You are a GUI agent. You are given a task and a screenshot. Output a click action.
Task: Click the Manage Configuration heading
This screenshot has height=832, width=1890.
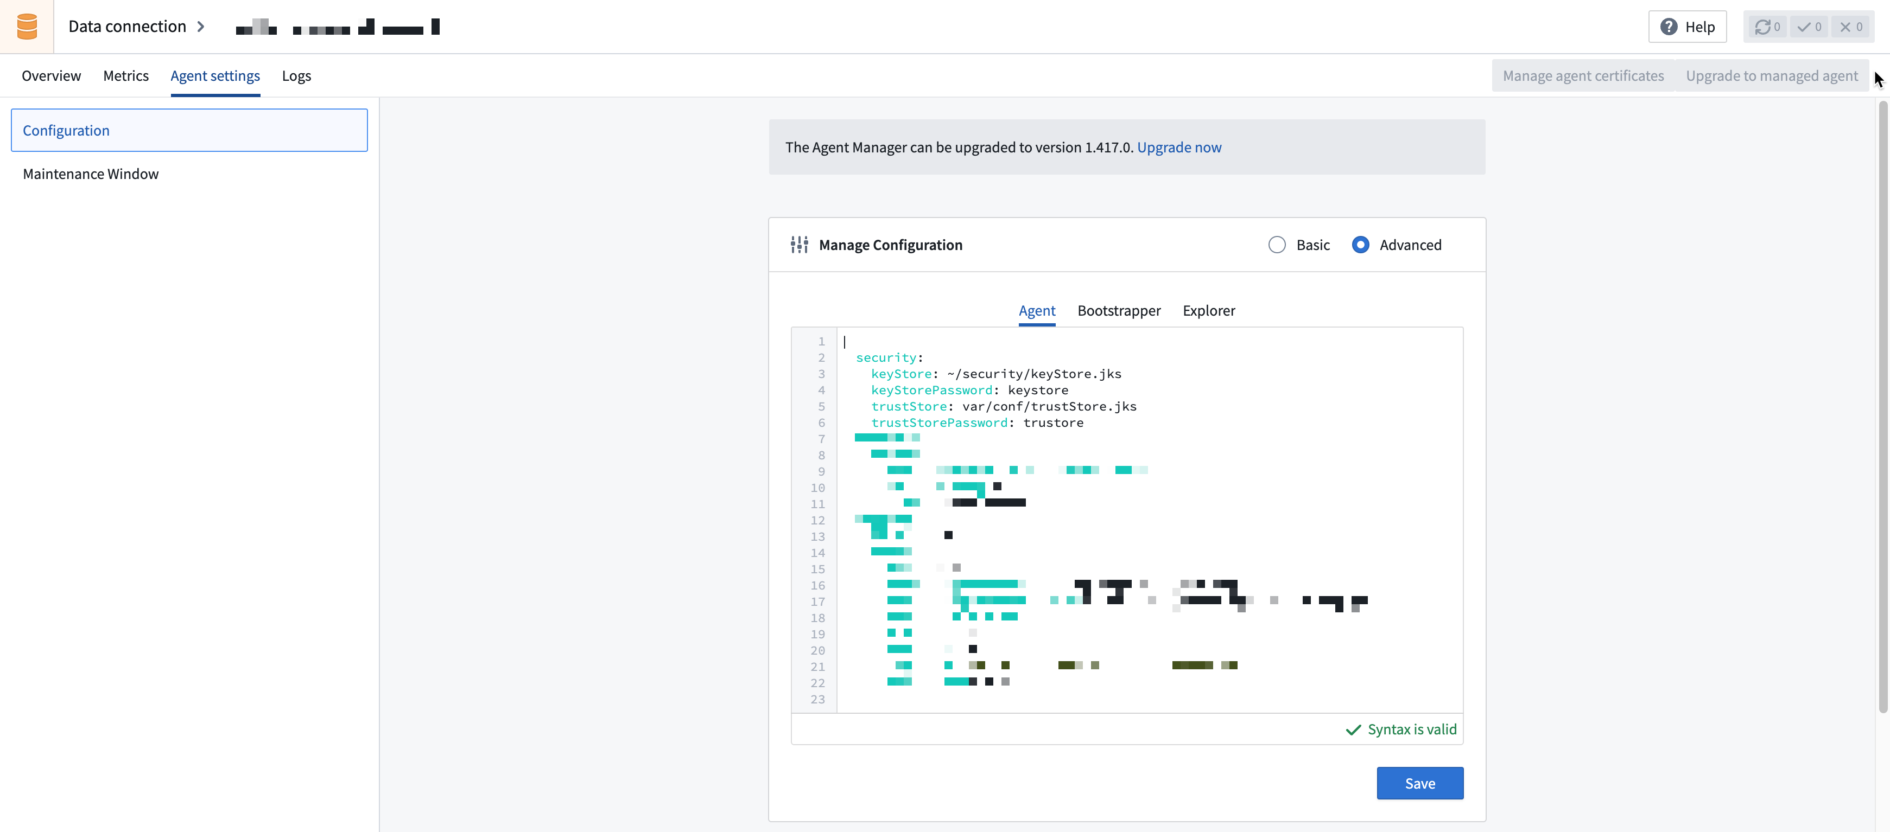(890, 245)
